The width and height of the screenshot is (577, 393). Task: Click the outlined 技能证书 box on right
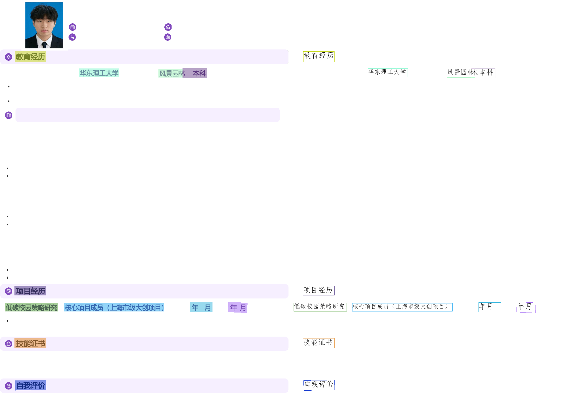click(318, 343)
